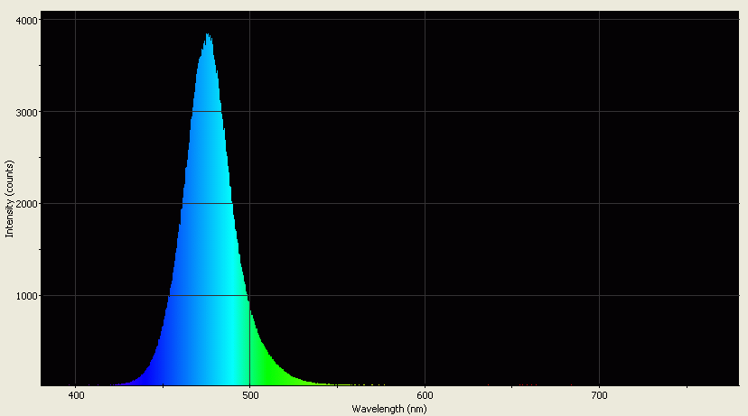The width and height of the screenshot is (748, 416).
Task: Click the 3000 intensity axis label
Action: pos(28,113)
